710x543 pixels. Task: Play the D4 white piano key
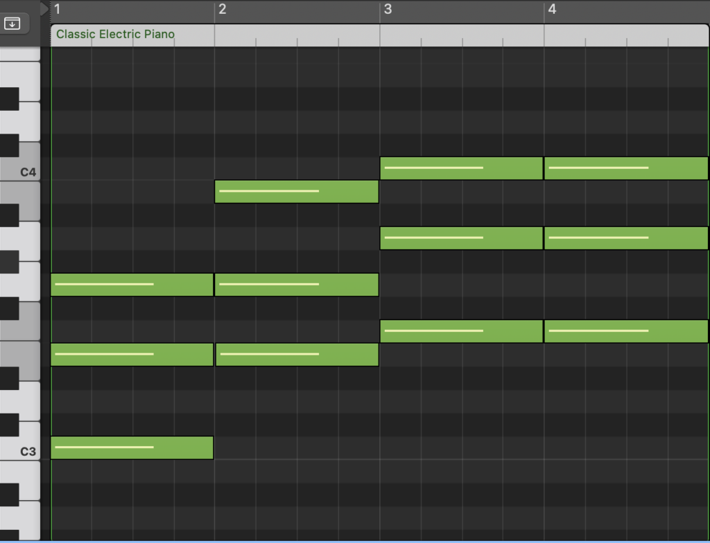[30, 122]
